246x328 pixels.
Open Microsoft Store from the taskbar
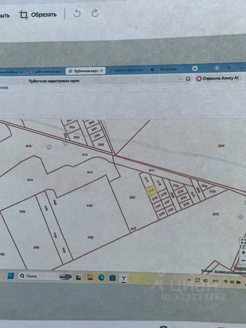point(112,278)
